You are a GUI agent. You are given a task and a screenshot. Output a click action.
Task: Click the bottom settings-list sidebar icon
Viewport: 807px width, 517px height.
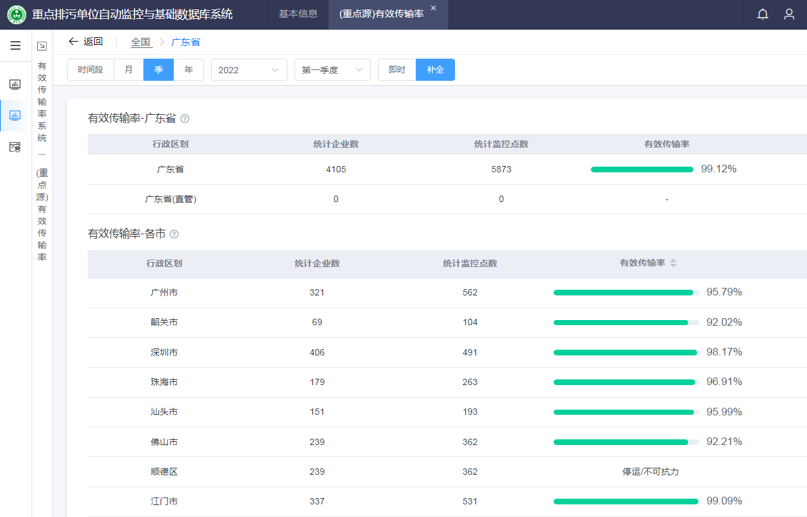tap(15, 147)
